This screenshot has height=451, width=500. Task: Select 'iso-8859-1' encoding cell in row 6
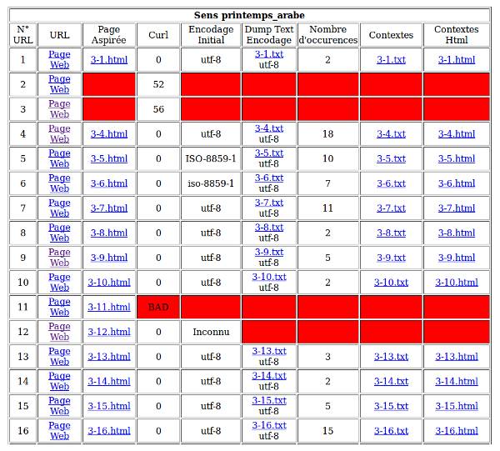pyautogui.click(x=211, y=183)
